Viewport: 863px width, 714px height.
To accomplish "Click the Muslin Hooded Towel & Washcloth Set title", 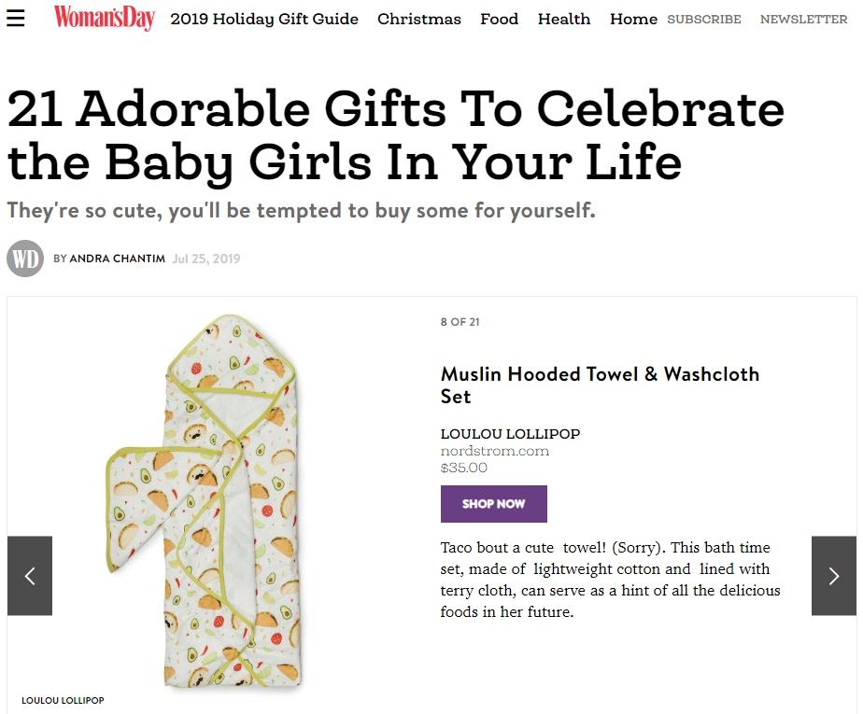I will tap(600, 385).
